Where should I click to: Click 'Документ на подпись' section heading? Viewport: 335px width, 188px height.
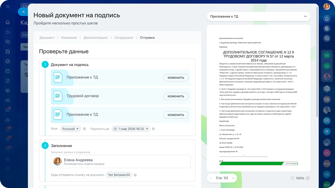click(x=70, y=65)
